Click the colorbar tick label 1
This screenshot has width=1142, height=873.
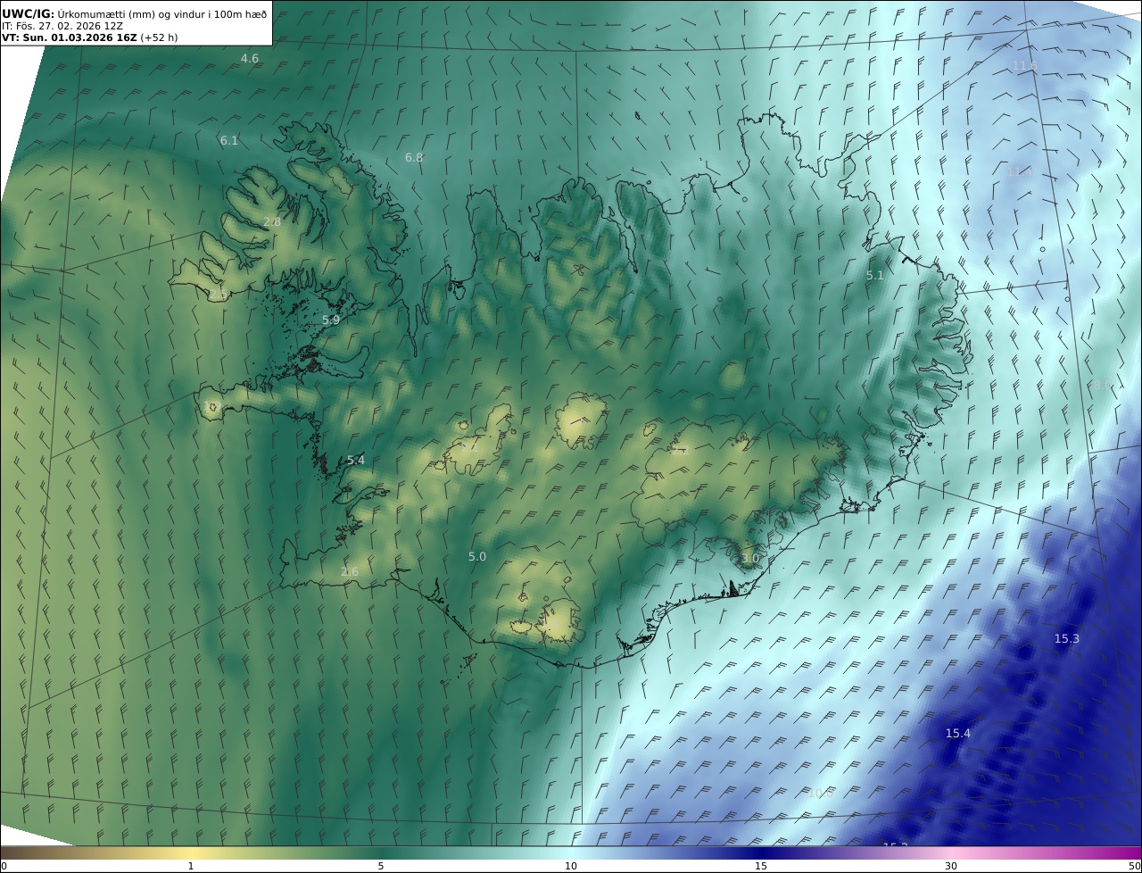coord(191,866)
